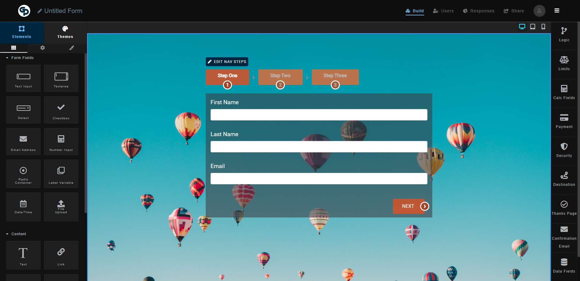Switch to the Elements tab
Screen dimensions: 580x281
tap(22, 33)
